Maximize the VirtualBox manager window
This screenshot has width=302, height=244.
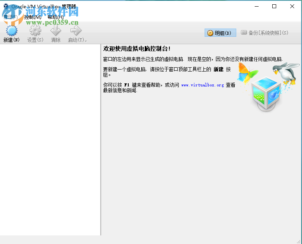point(274,6)
